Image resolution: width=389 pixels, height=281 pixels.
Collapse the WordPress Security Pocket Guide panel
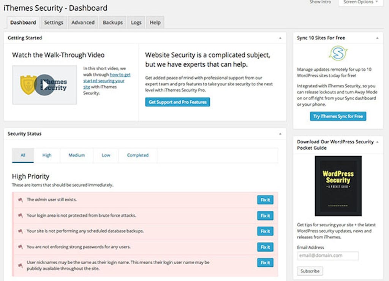tap(377, 141)
